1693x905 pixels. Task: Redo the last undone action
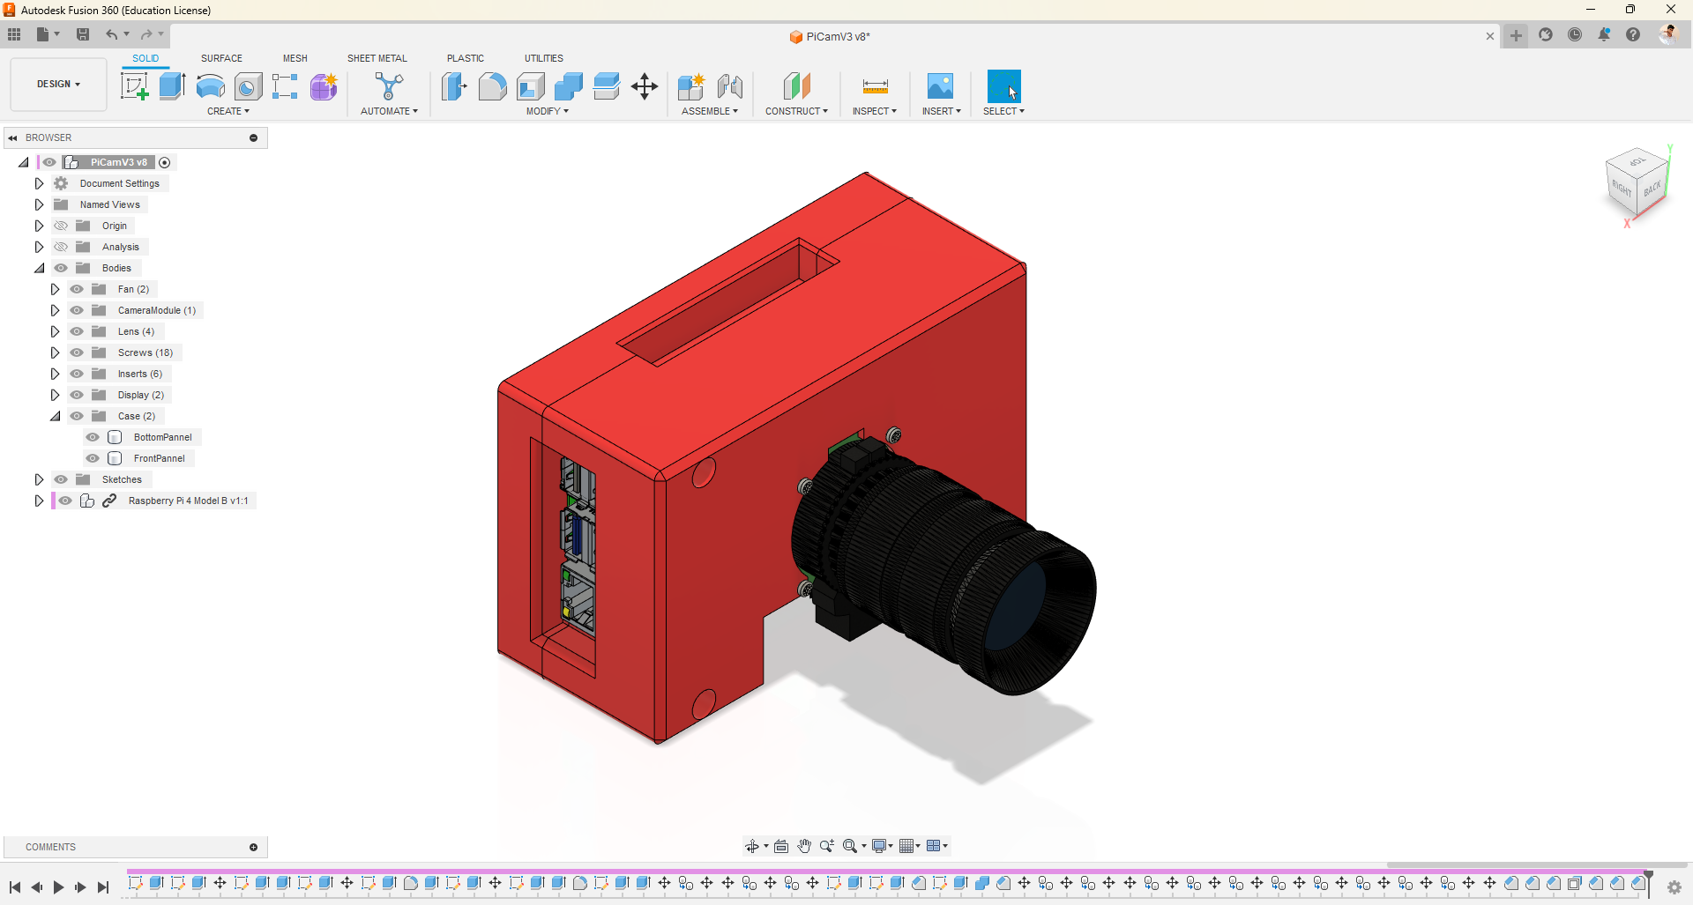[146, 34]
